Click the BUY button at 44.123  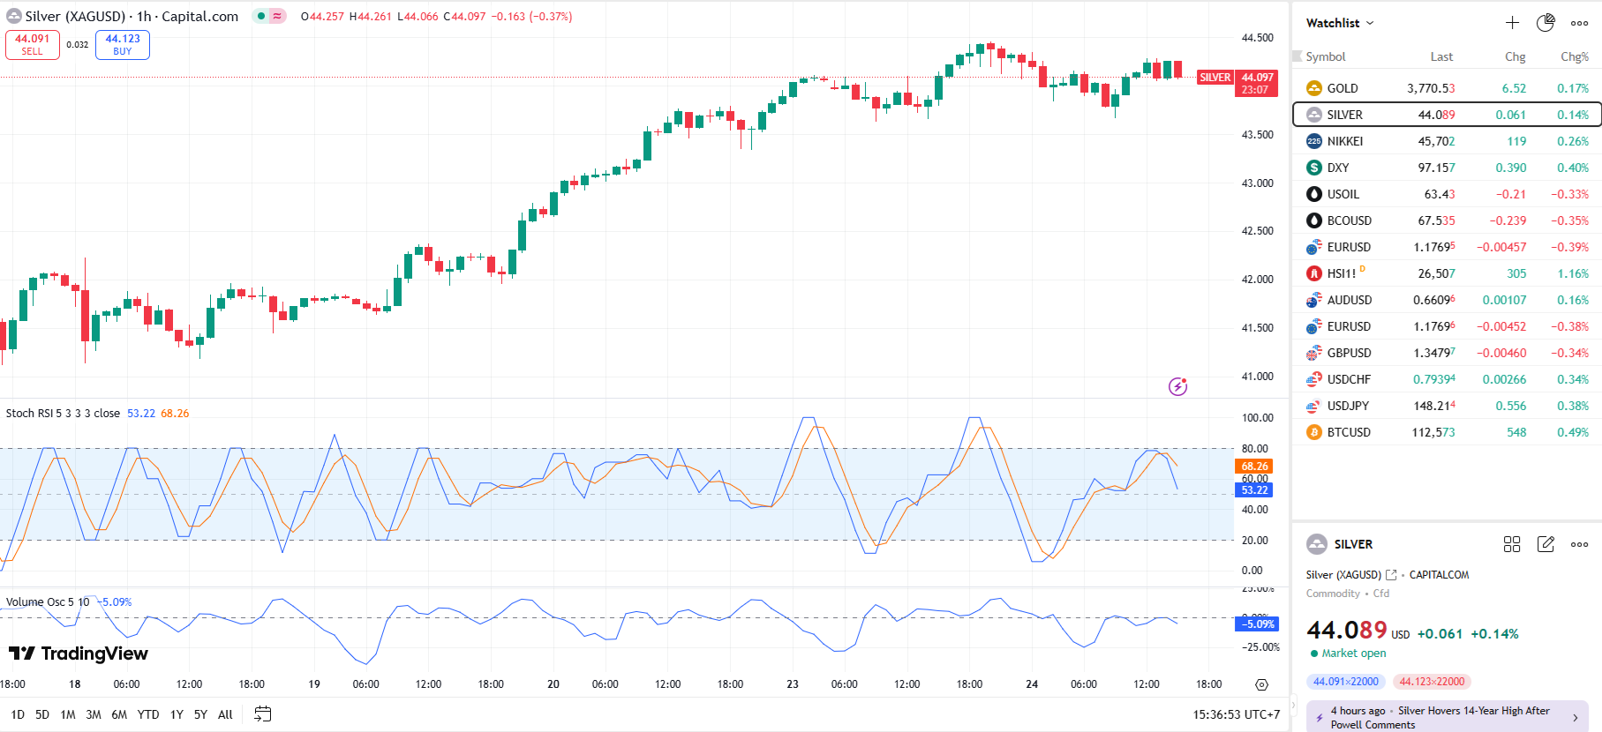tap(123, 45)
